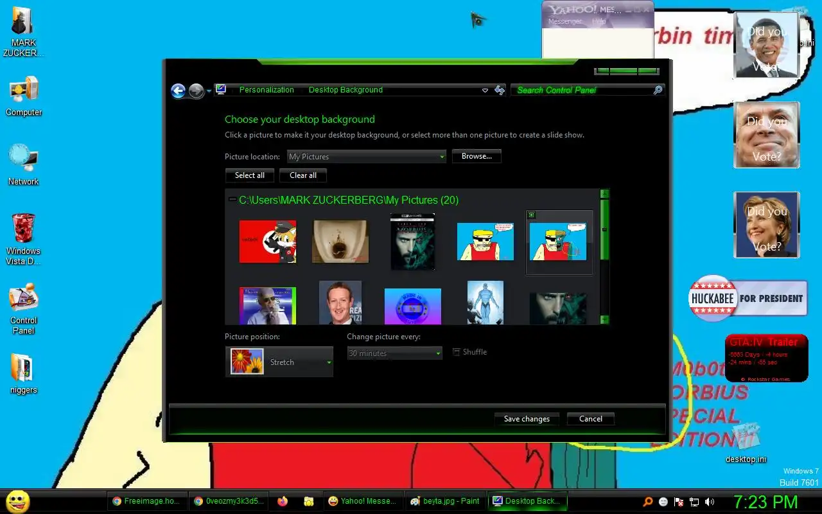Select the Mark Zuckerberg portrait thumbnail

(340, 303)
